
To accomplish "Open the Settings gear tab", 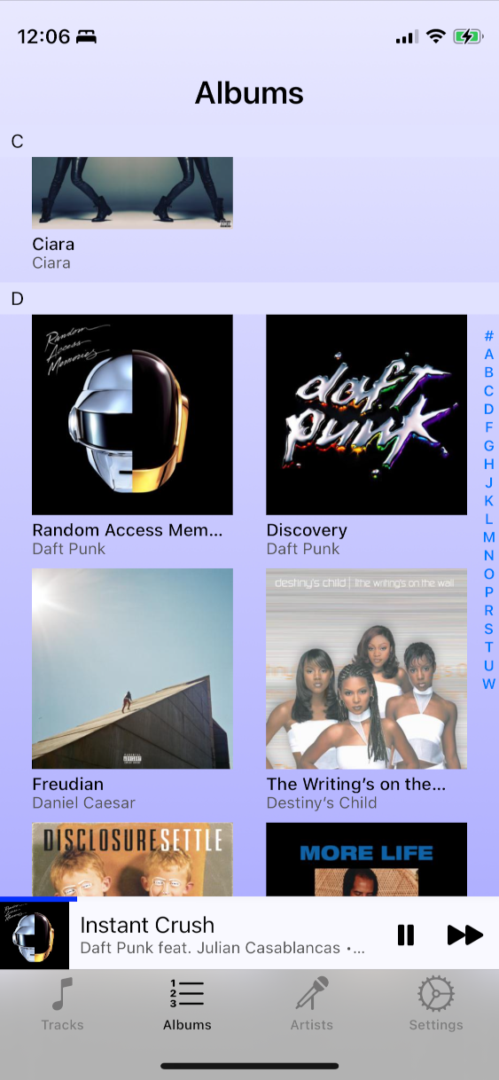I will tap(436, 1004).
